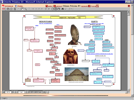This screenshot has height=100, width=134.
Task: Click viewer vertical scrollbar down arrow
Action: pyautogui.click(x=129, y=90)
